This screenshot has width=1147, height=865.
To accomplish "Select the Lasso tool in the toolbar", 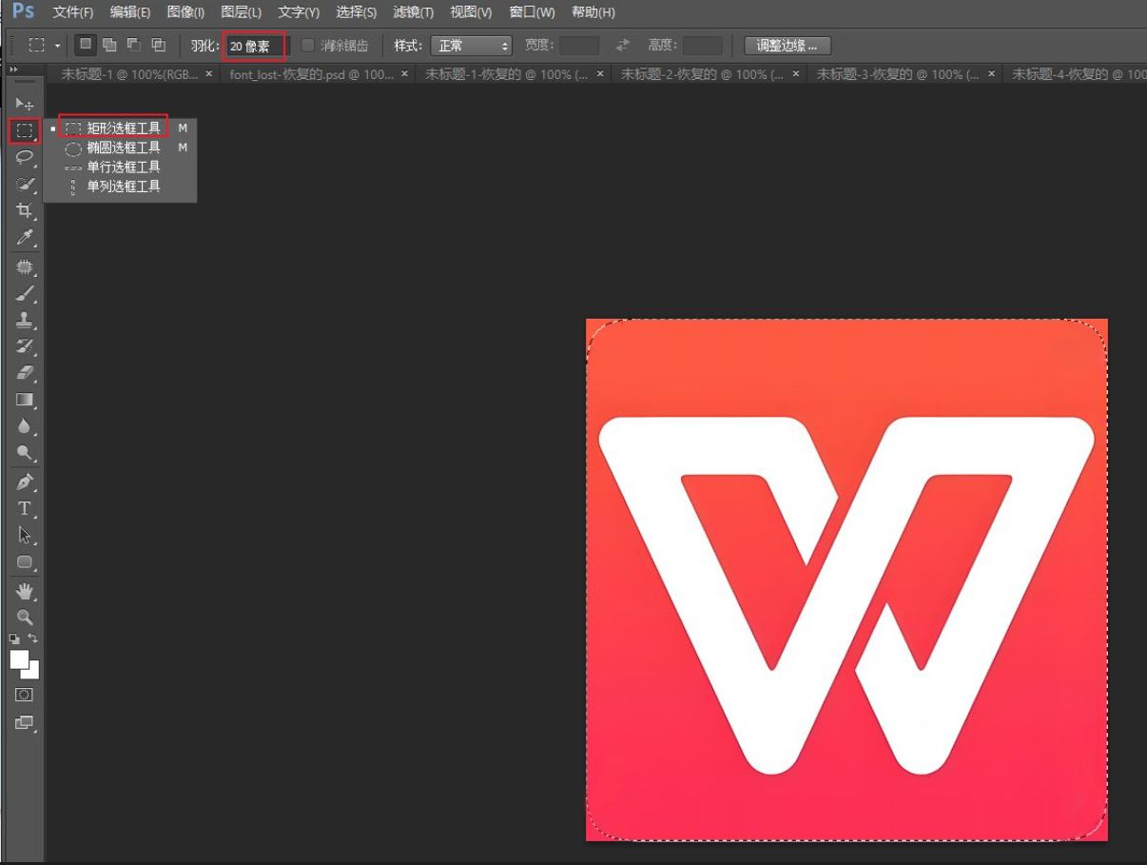I will [25, 157].
